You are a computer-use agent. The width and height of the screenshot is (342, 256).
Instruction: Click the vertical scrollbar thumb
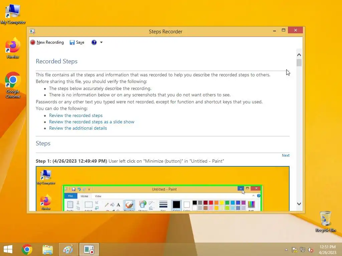coord(299,63)
